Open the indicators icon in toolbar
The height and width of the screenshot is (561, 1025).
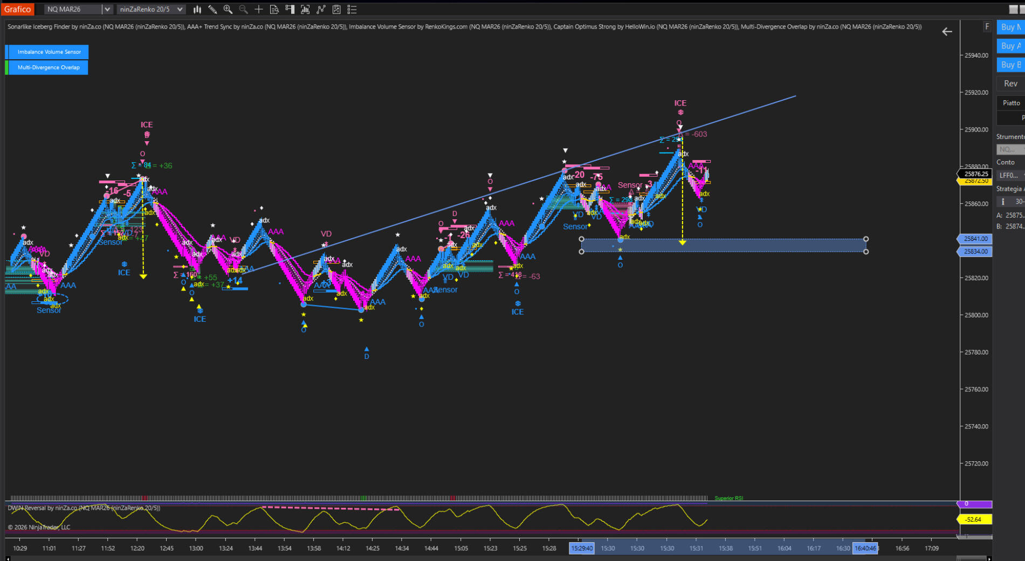pos(305,9)
